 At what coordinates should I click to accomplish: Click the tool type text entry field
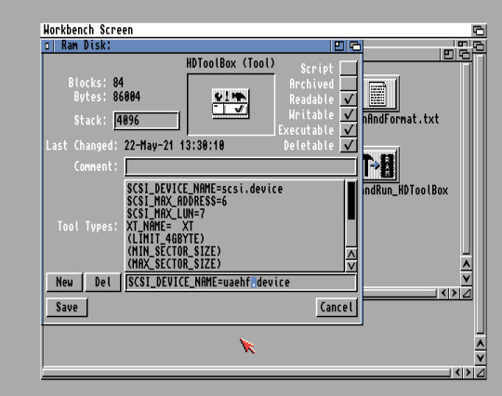pos(241,283)
